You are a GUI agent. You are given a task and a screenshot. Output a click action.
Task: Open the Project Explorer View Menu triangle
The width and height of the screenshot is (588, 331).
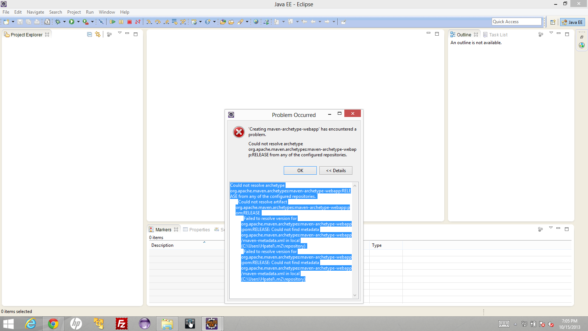(119, 33)
